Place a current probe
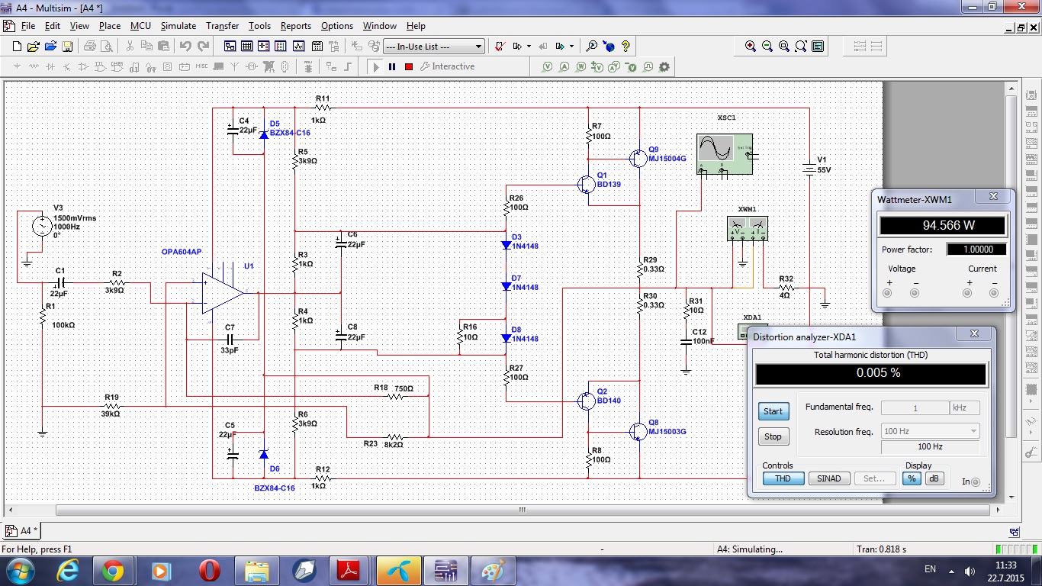 pos(564,67)
